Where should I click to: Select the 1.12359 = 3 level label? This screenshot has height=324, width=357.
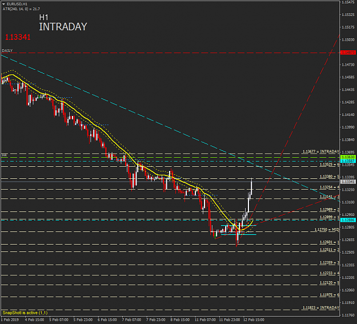click(330, 262)
